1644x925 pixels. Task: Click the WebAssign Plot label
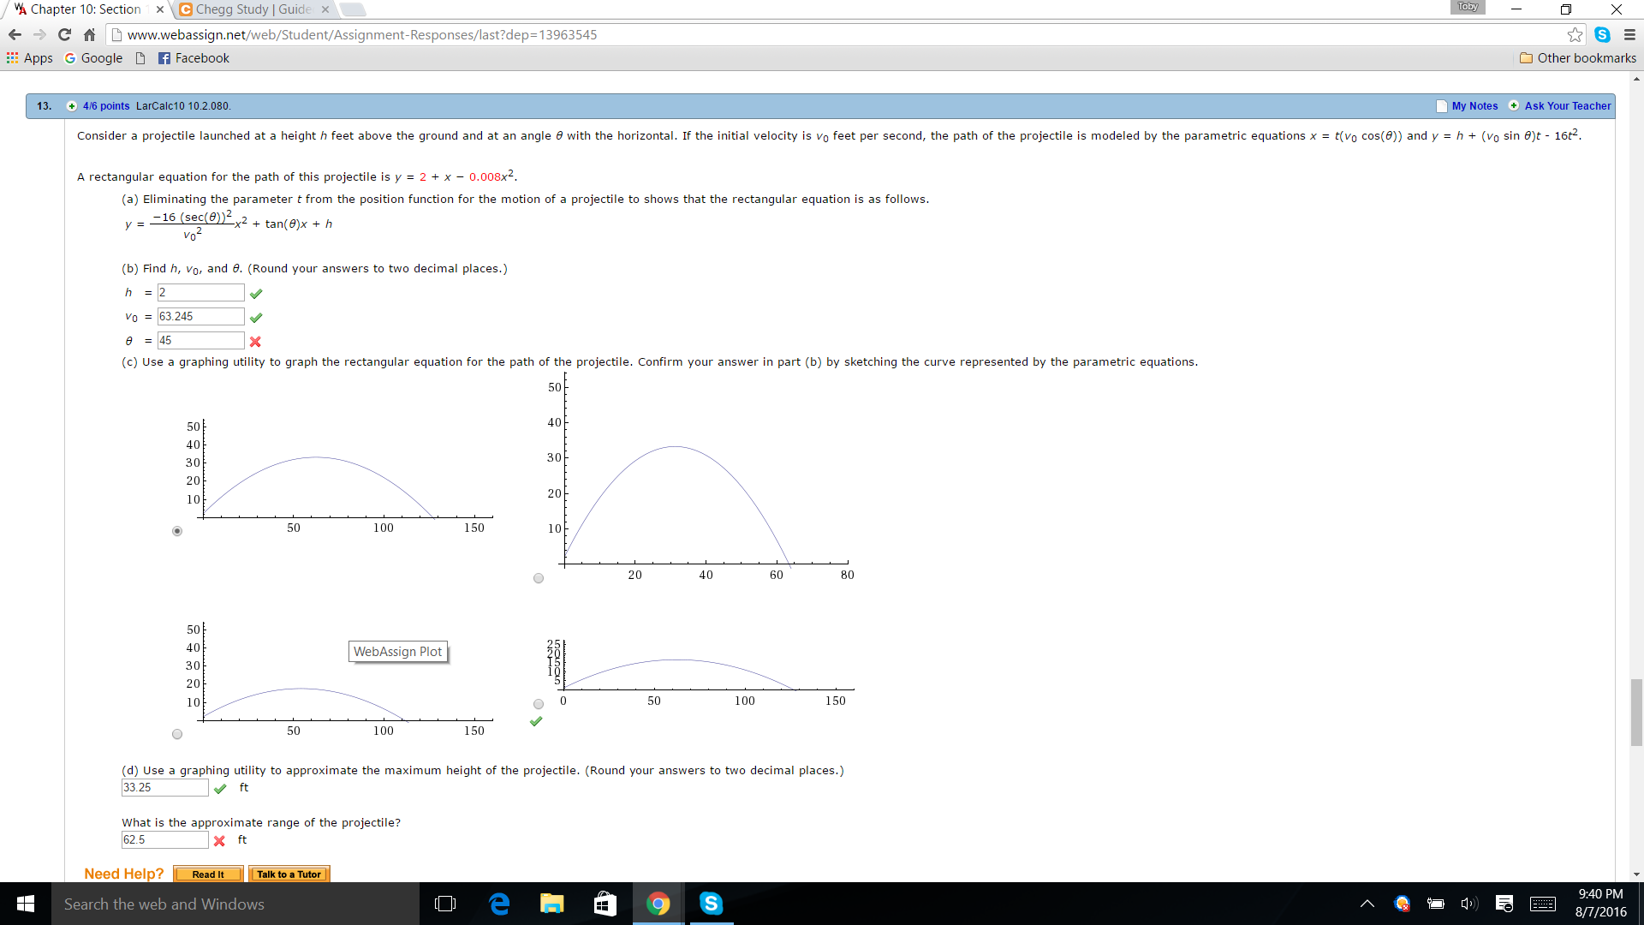[397, 651]
